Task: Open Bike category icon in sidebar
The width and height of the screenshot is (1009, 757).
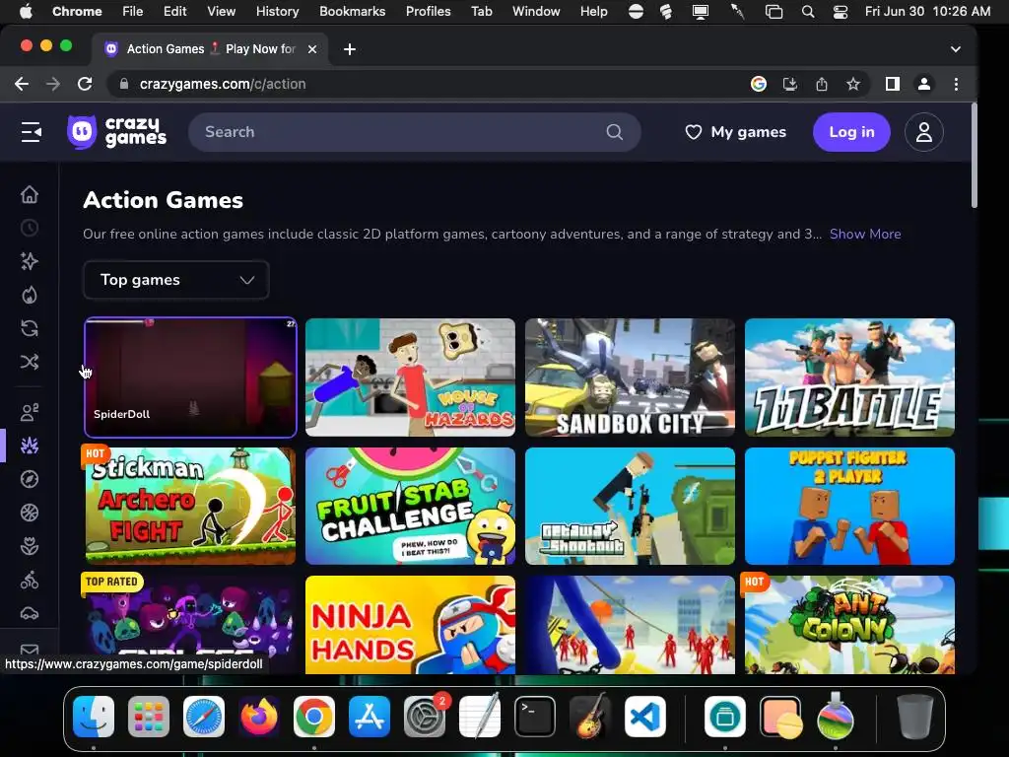Action: (30, 580)
